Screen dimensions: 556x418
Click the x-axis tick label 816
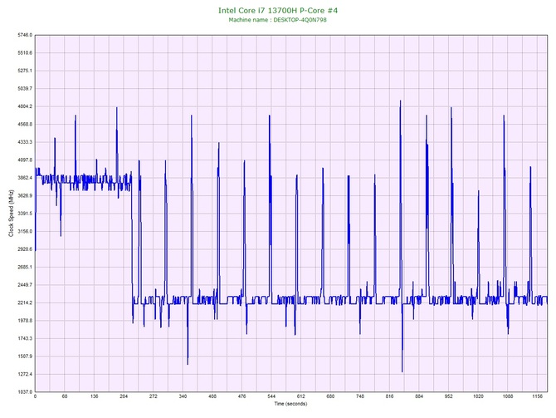(x=390, y=396)
